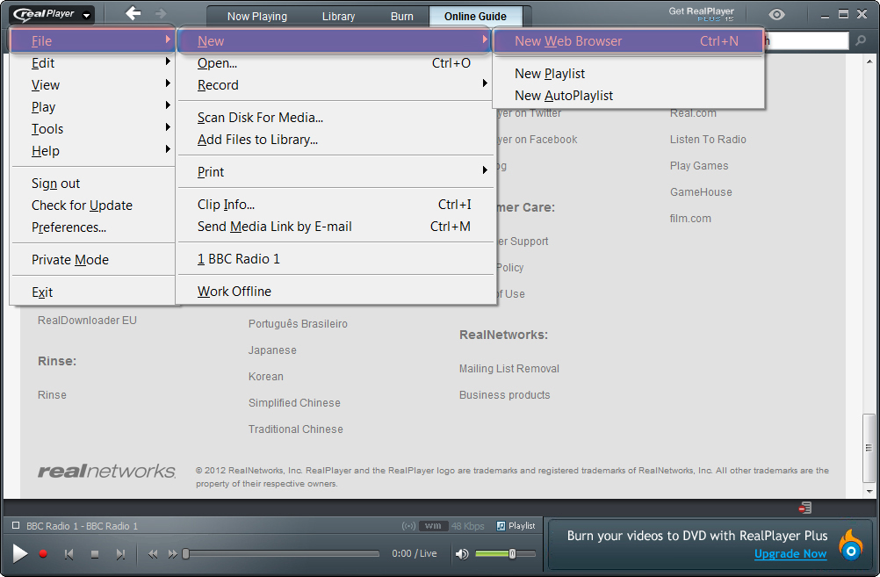Open Preferences...
Image resolution: width=880 pixels, height=577 pixels.
coord(92,227)
